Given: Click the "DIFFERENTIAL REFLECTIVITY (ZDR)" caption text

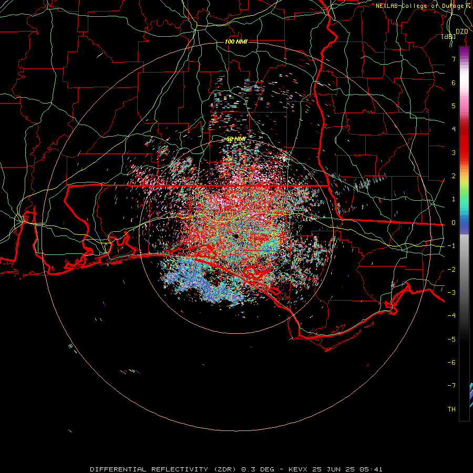Looking at the screenshot, I should tap(164, 469).
